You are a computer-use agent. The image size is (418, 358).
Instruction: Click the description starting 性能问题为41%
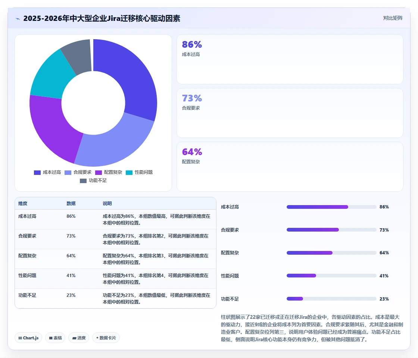pyautogui.click(x=156, y=279)
